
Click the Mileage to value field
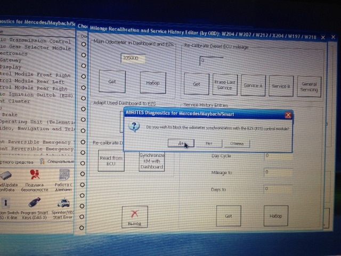(x=278, y=173)
